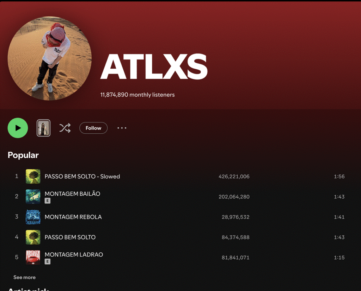Click the small album preview thumbnail beside Play
The image size is (361, 291).
(44, 128)
